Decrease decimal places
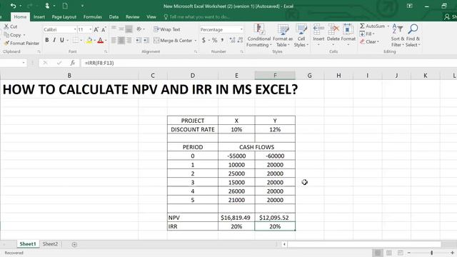457x257 pixels. coord(240,40)
